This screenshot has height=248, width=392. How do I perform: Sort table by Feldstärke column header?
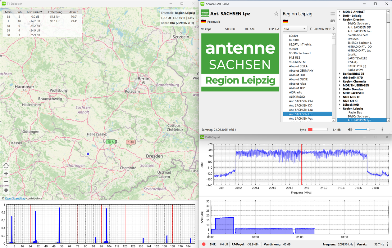34,12
